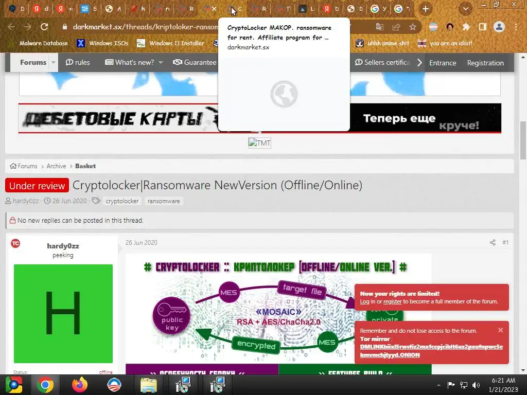The width and height of the screenshot is (527, 395).
Task: Go back to the previous page
Action: point(11,27)
